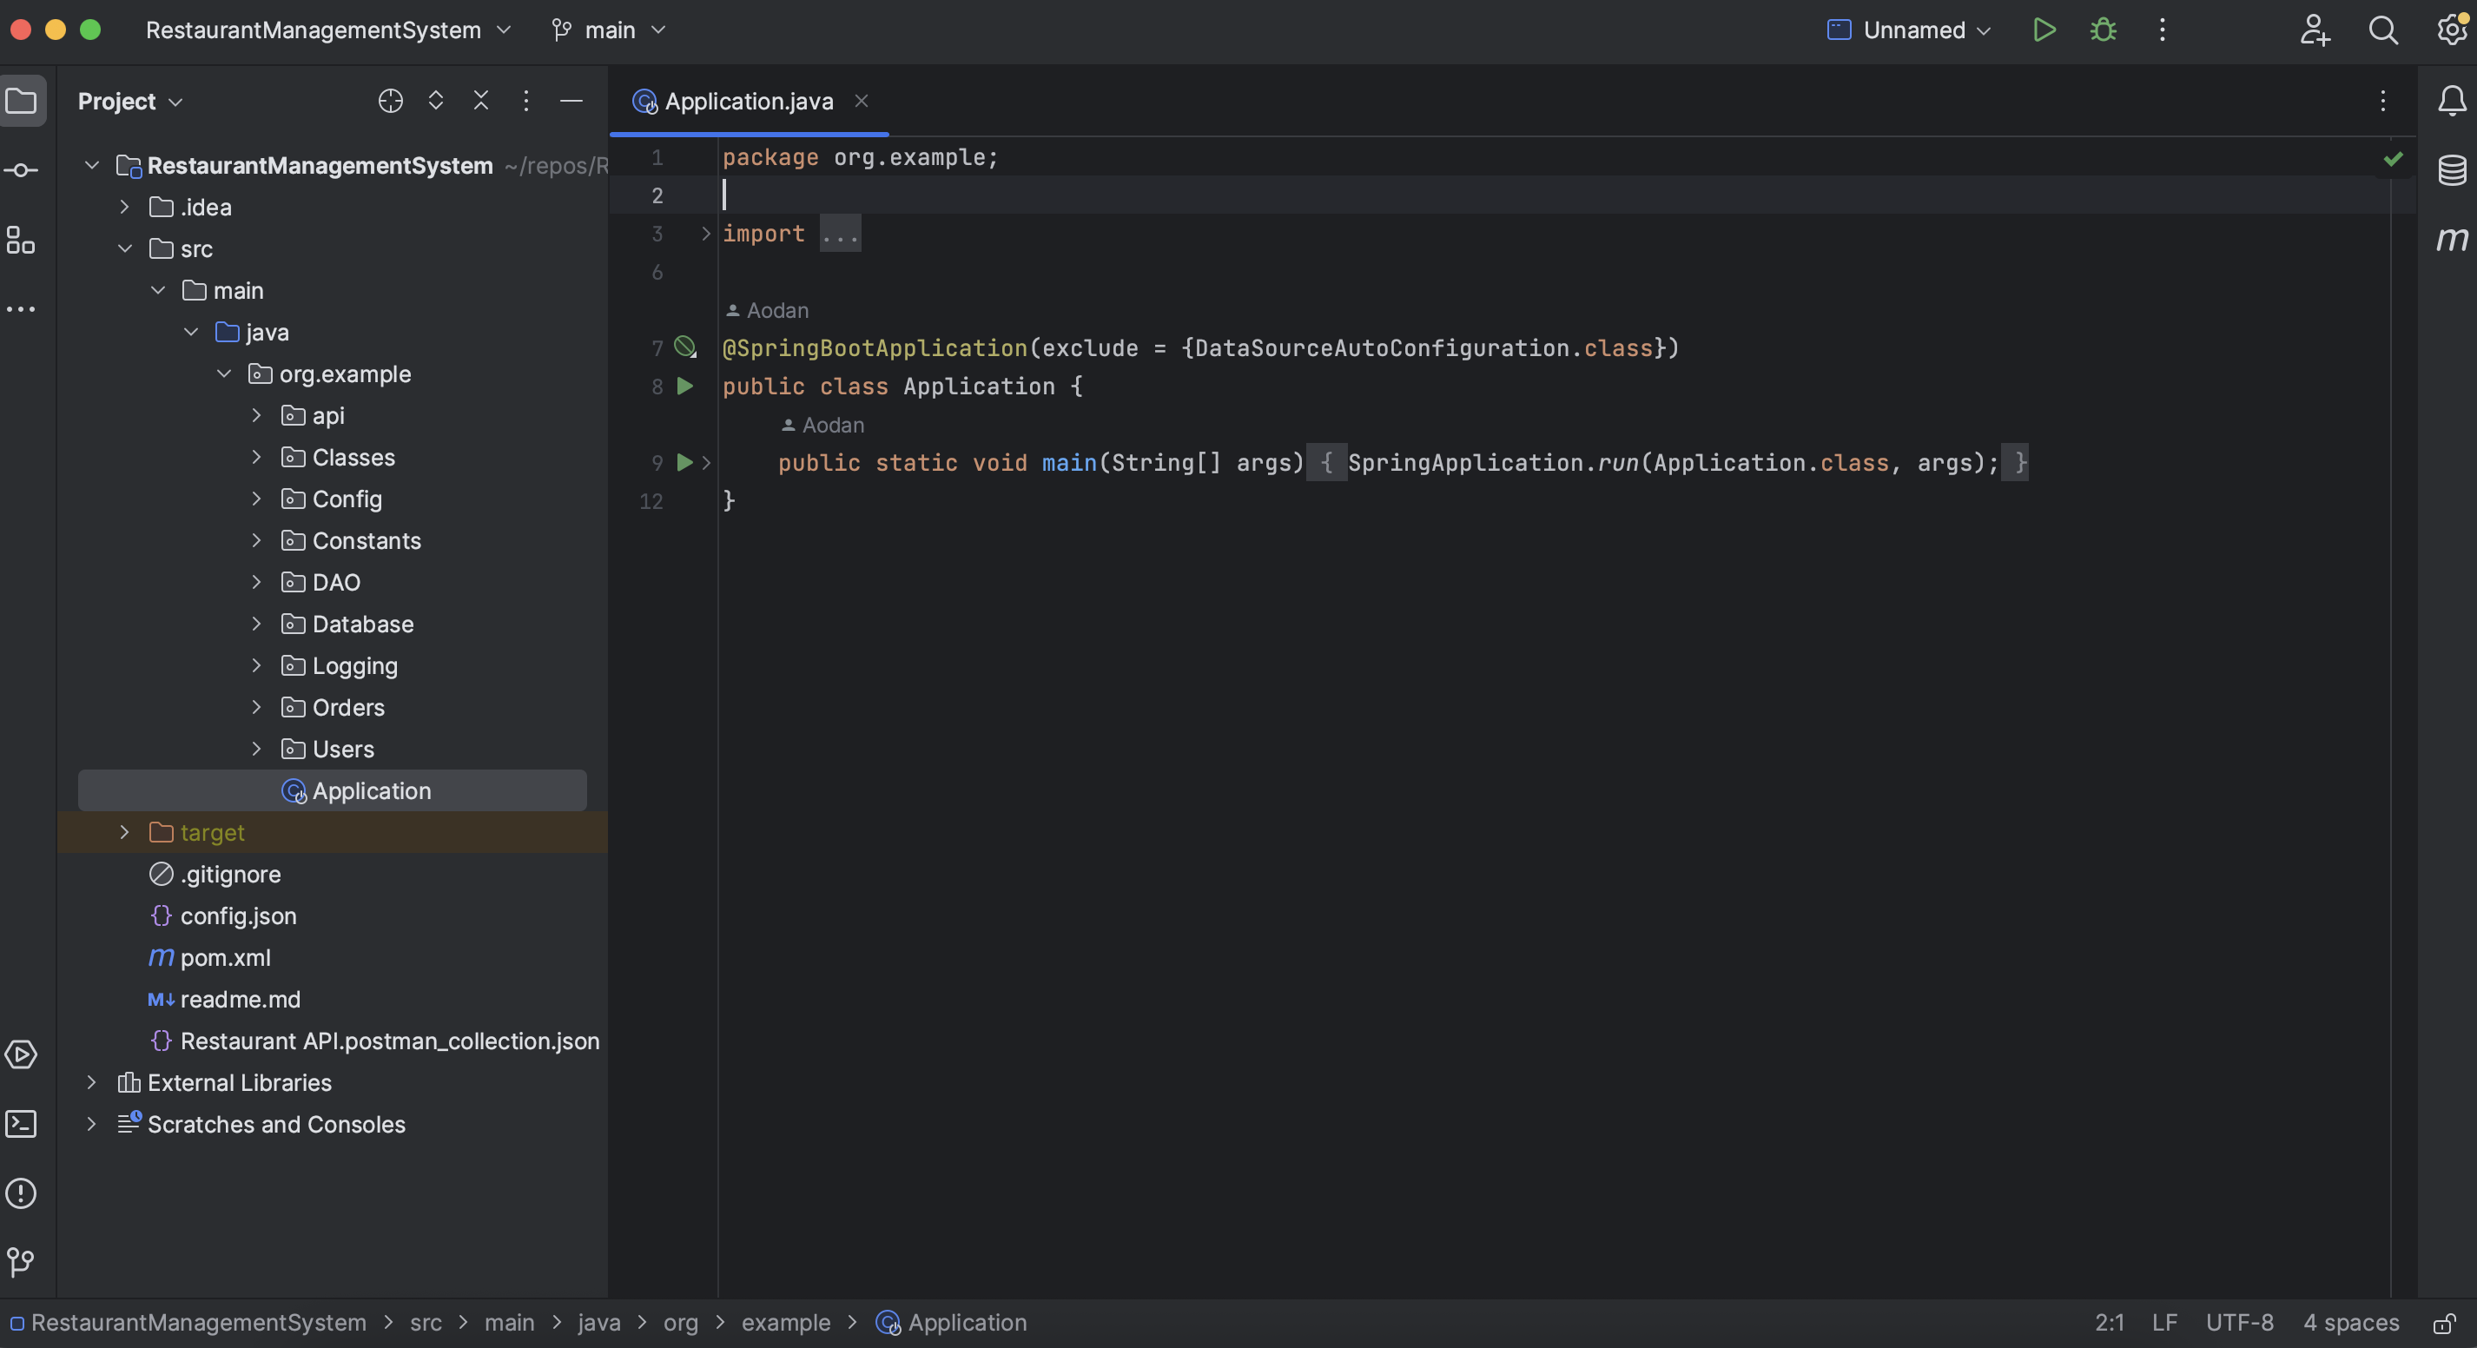Open the Problems tool window

click(x=21, y=1193)
